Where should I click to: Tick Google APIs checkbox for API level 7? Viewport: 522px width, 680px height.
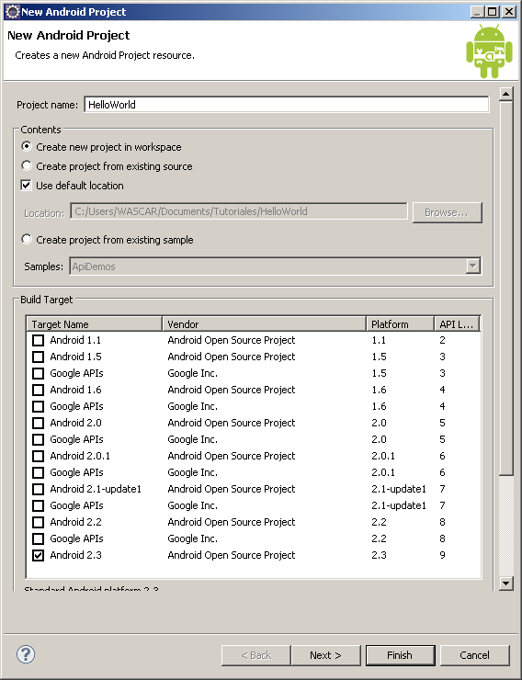pyautogui.click(x=39, y=505)
